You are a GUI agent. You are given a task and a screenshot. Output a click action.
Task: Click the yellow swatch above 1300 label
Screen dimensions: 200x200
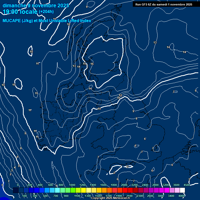89,190
